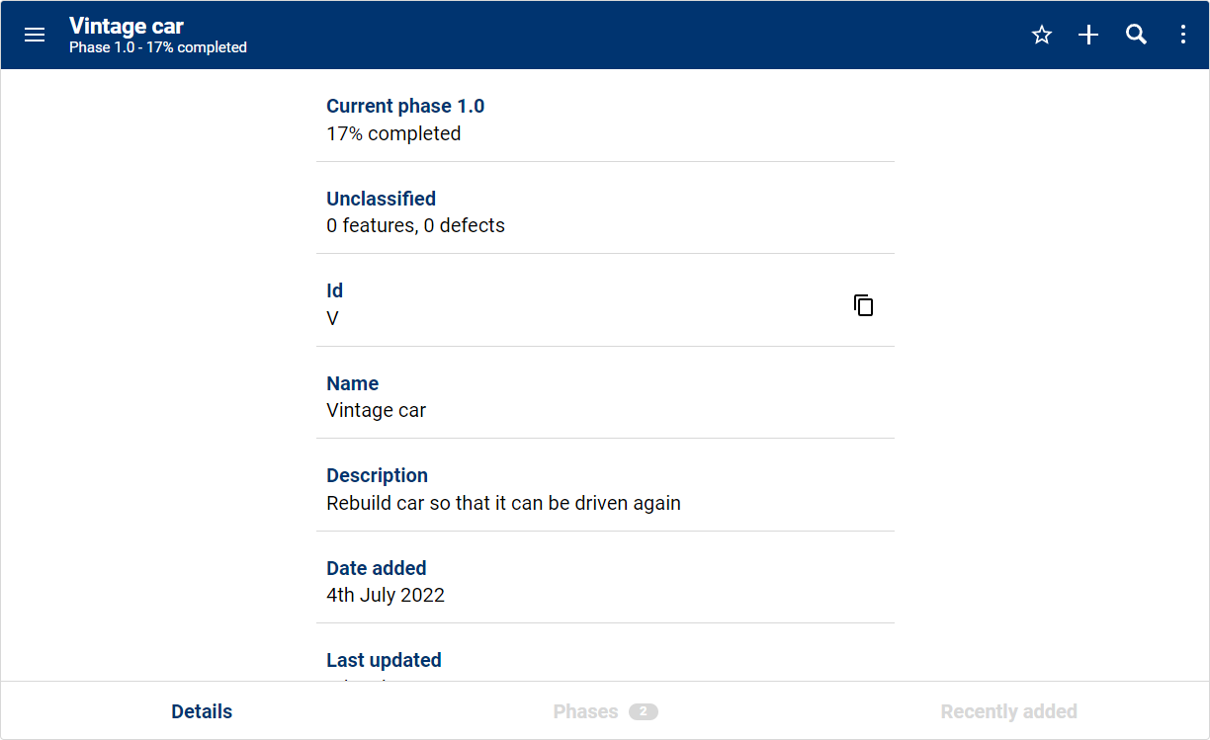1210x740 pixels.
Task: Click the 17% completed progress text
Action: pyautogui.click(x=393, y=133)
